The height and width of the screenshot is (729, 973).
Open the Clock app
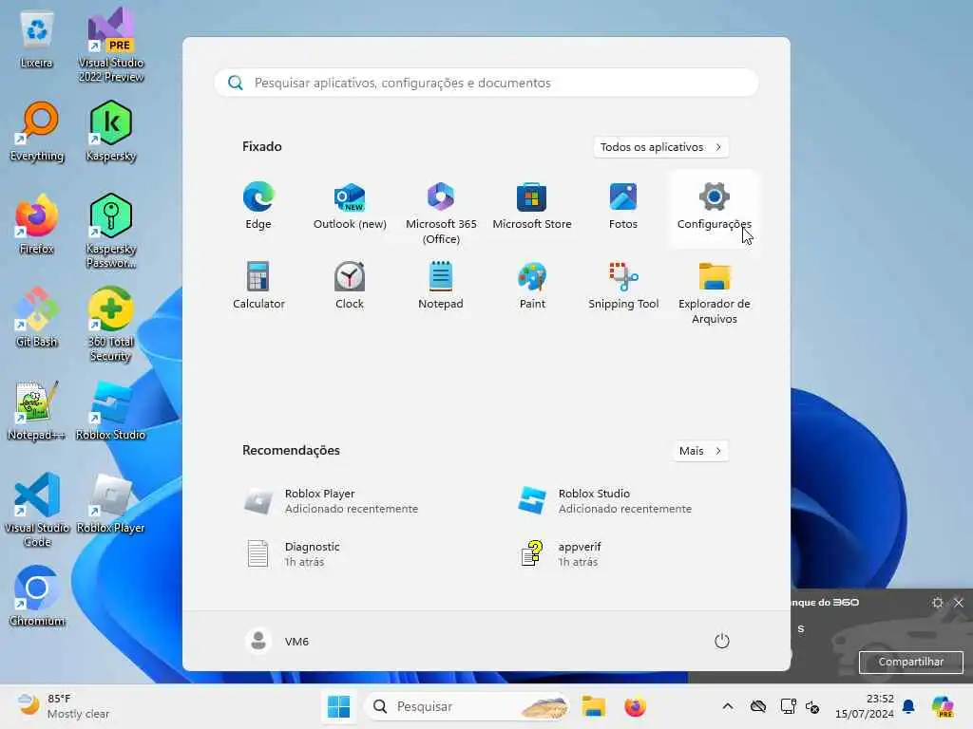350,287
